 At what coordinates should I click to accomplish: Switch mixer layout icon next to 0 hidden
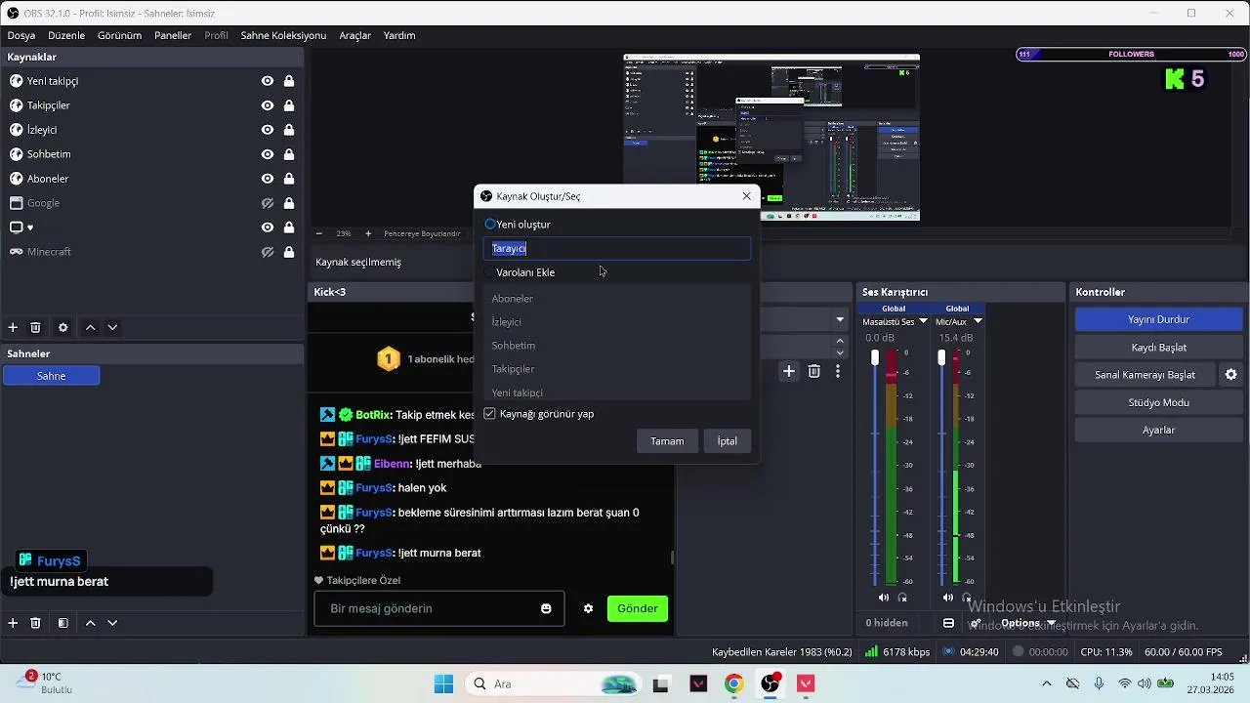948,623
